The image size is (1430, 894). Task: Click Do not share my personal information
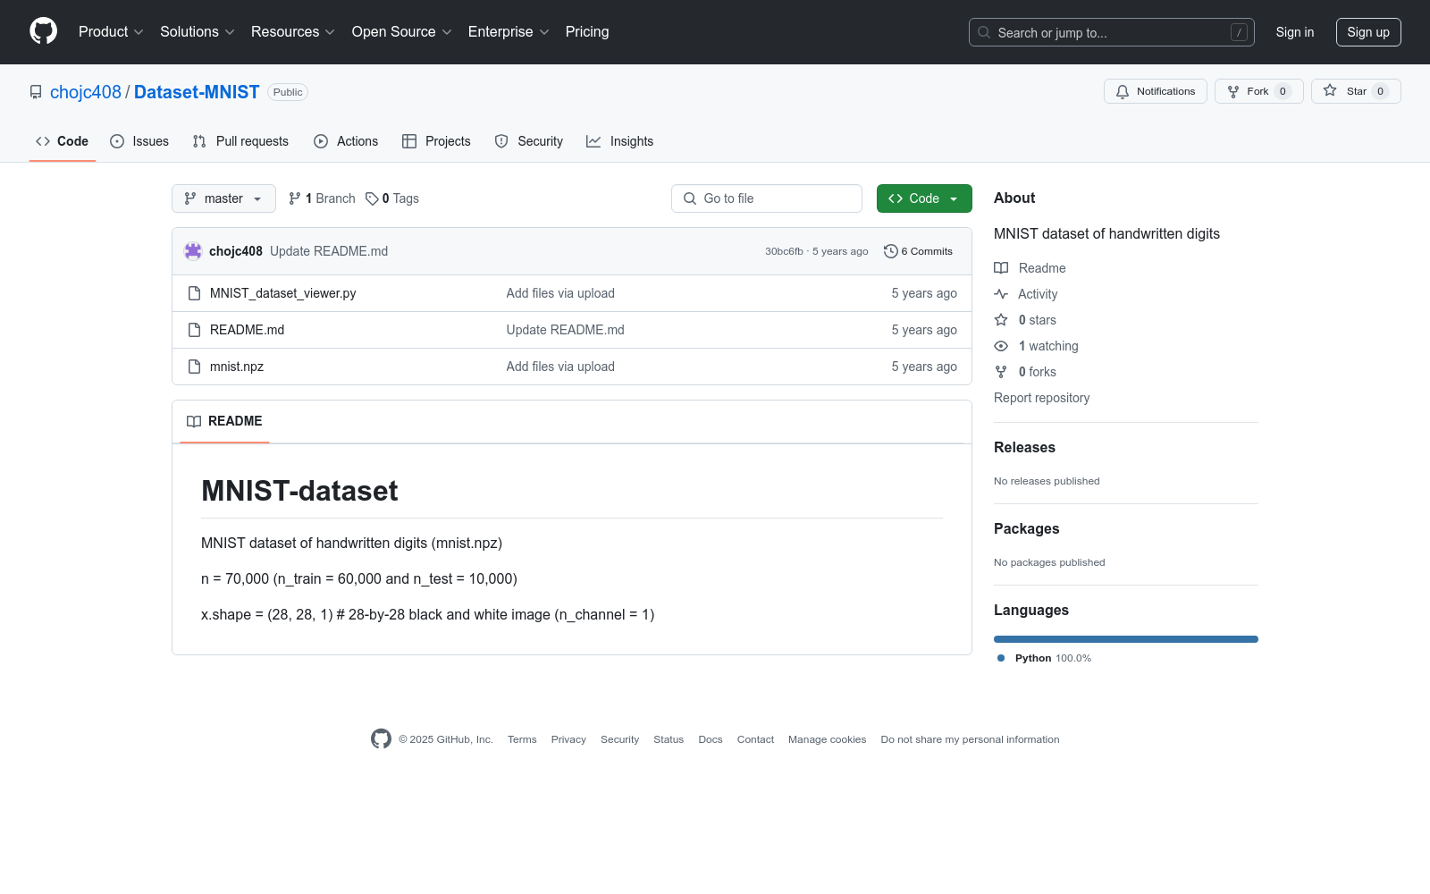pos(970,739)
